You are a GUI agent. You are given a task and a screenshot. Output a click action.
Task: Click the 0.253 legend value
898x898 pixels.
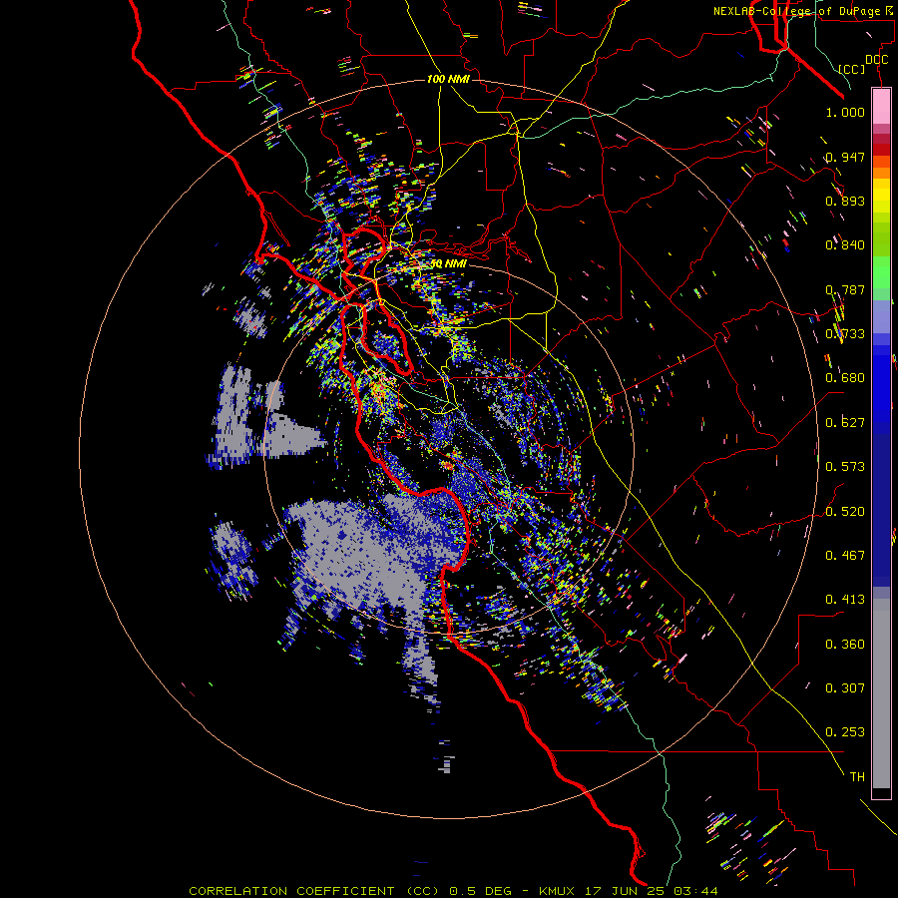pyautogui.click(x=845, y=732)
